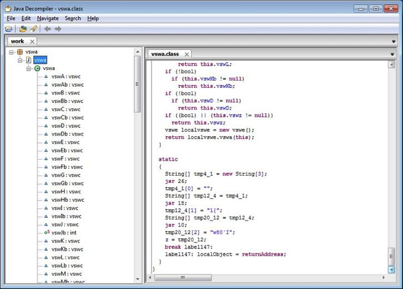Select field vswE : vswc
This screenshot has height=289, width=403.
66,142
